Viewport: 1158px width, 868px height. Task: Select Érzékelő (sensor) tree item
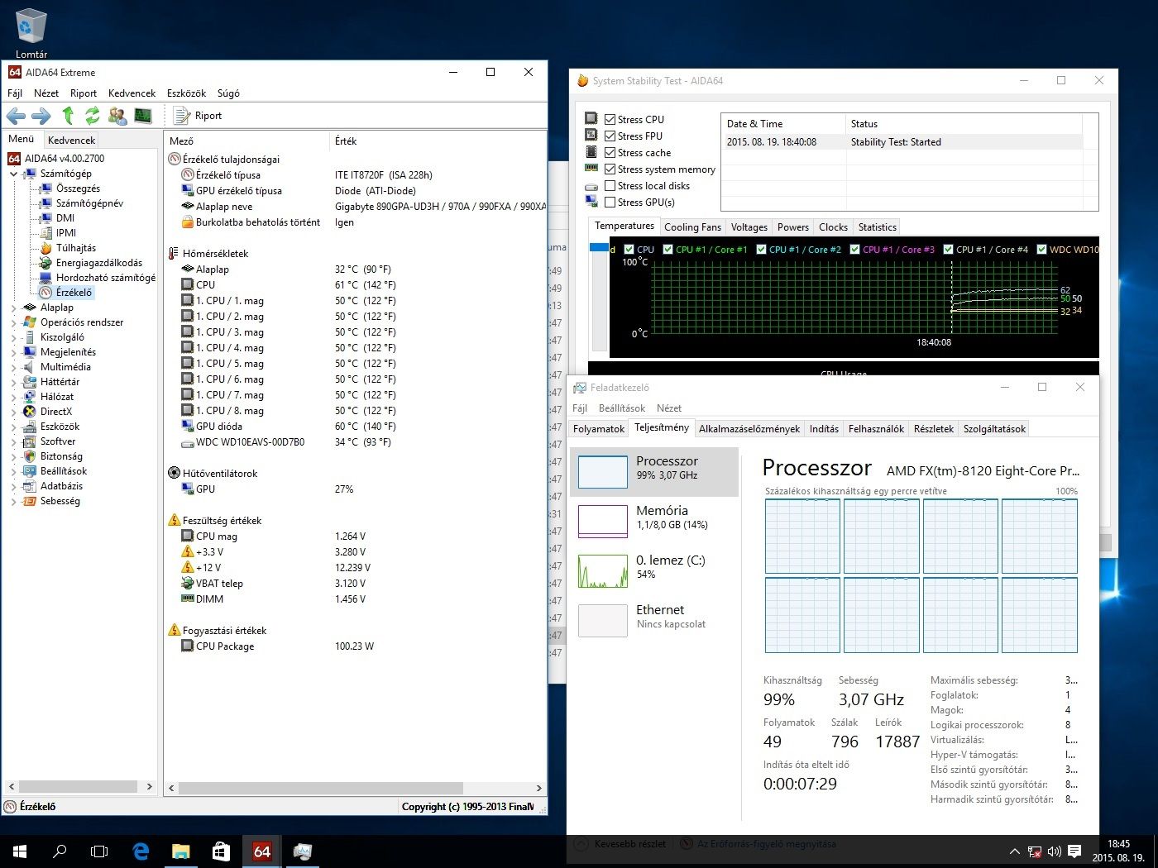(74, 293)
